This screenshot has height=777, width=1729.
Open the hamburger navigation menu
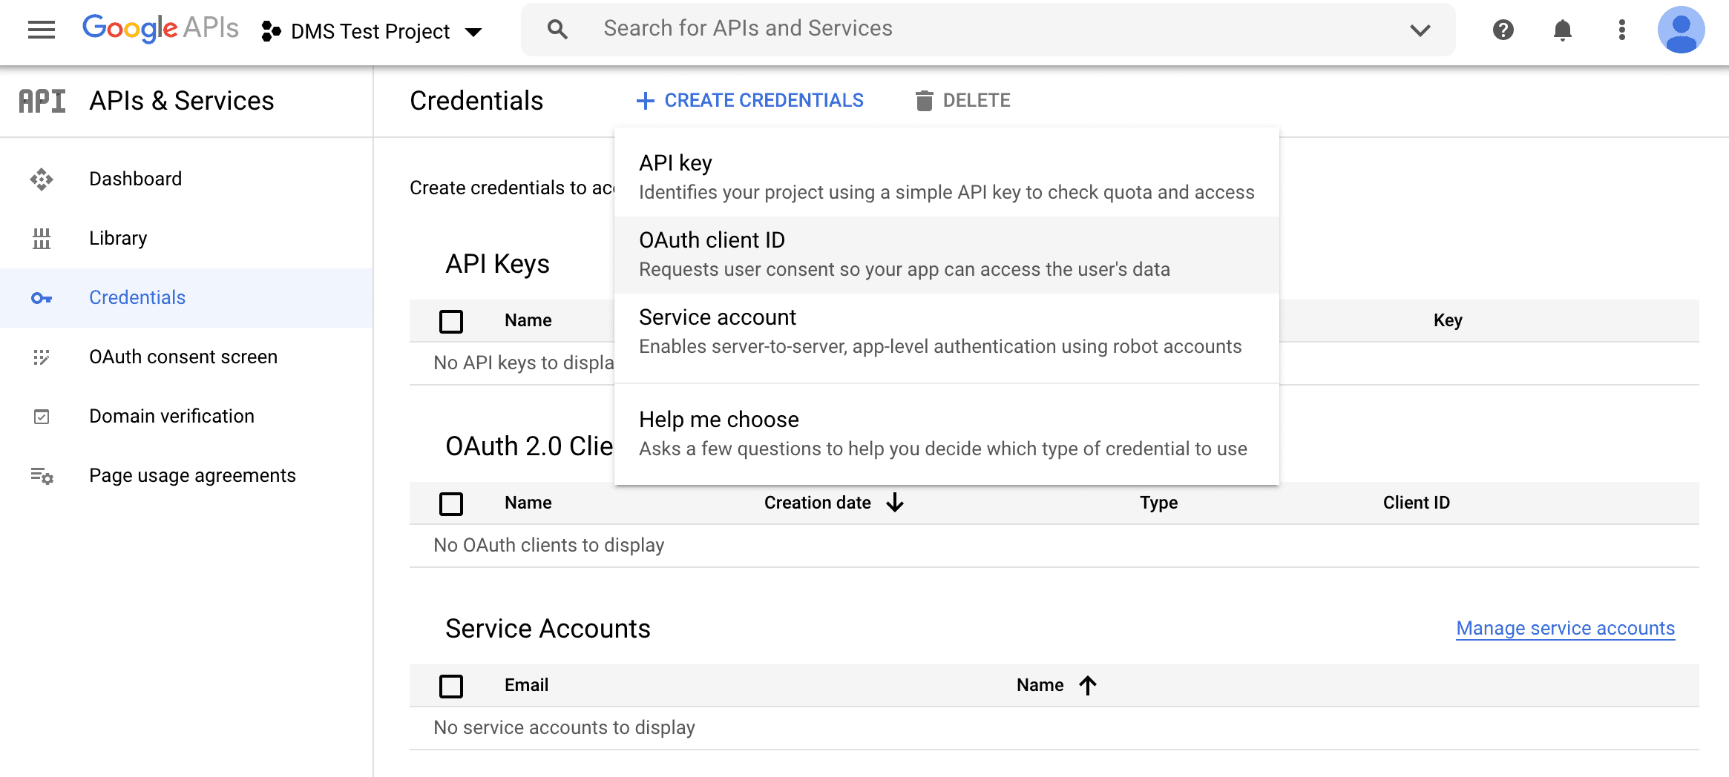pyautogui.click(x=42, y=30)
